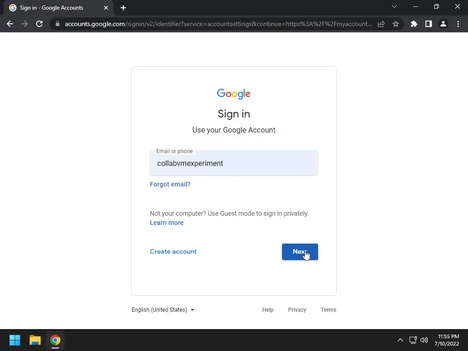This screenshot has width=468, height=351.
Task: Open the network icon in system tray
Action: (x=413, y=340)
